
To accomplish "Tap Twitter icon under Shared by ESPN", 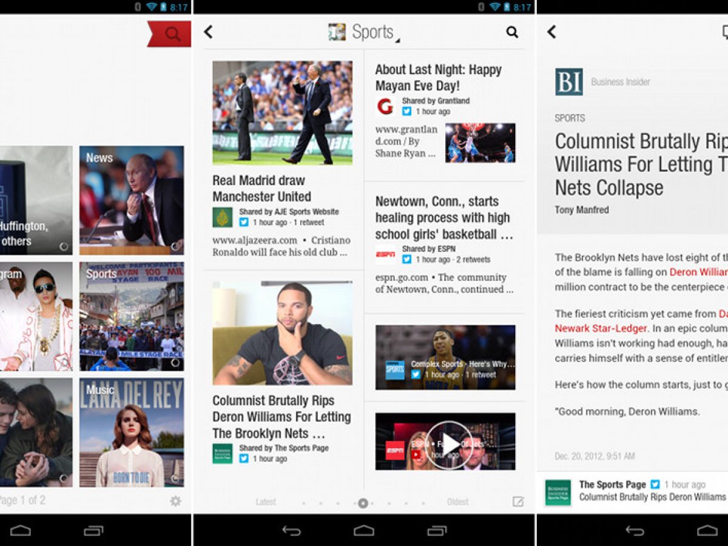I will pos(406,260).
